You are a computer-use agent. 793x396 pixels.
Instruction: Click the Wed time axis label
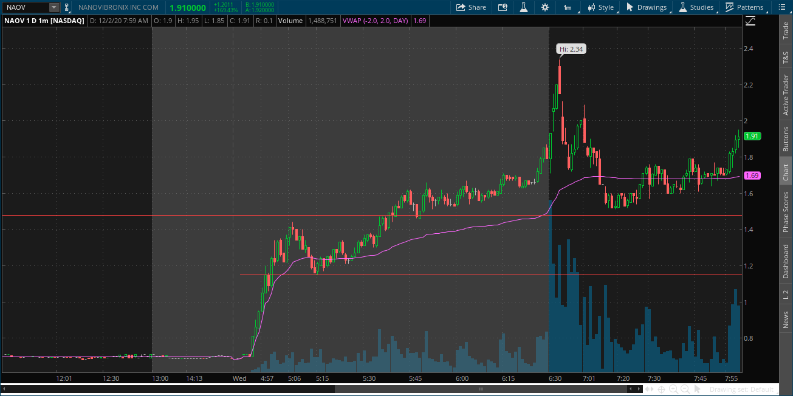(x=239, y=378)
